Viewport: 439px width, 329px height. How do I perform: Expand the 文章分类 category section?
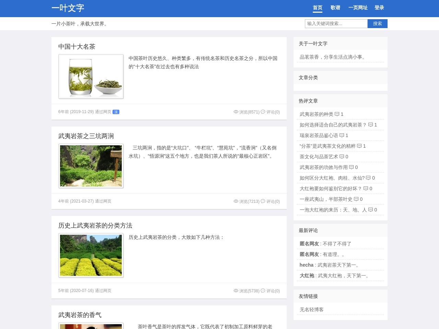308,78
